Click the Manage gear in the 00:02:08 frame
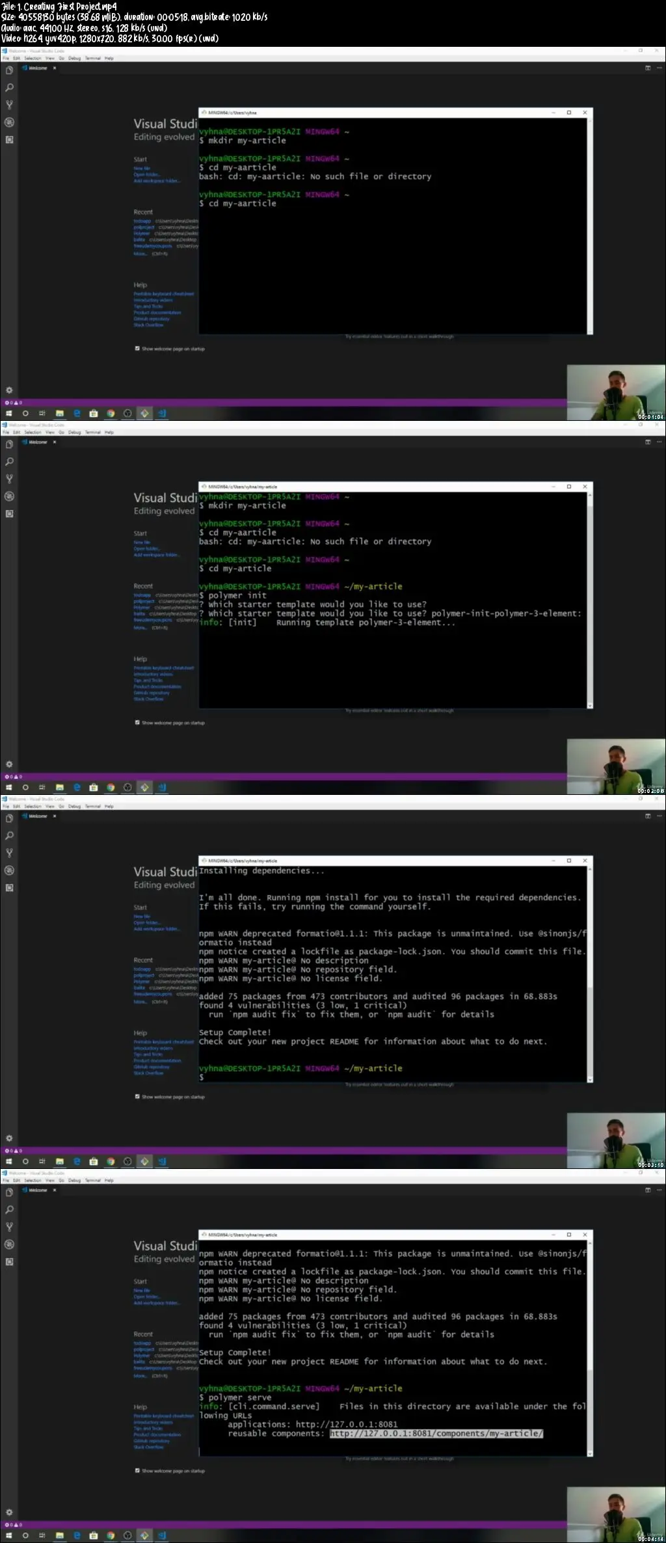This screenshot has height=1543, width=666. [9, 764]
